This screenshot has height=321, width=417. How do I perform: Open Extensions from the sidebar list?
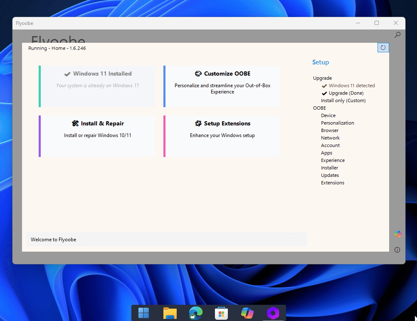(x=332, y=182)
